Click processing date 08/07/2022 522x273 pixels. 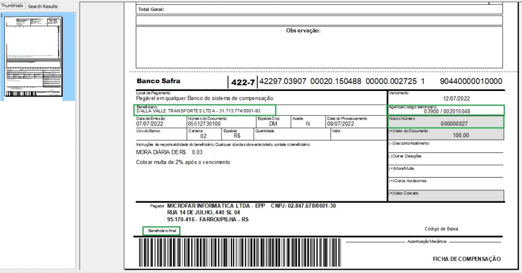(341, 124)
